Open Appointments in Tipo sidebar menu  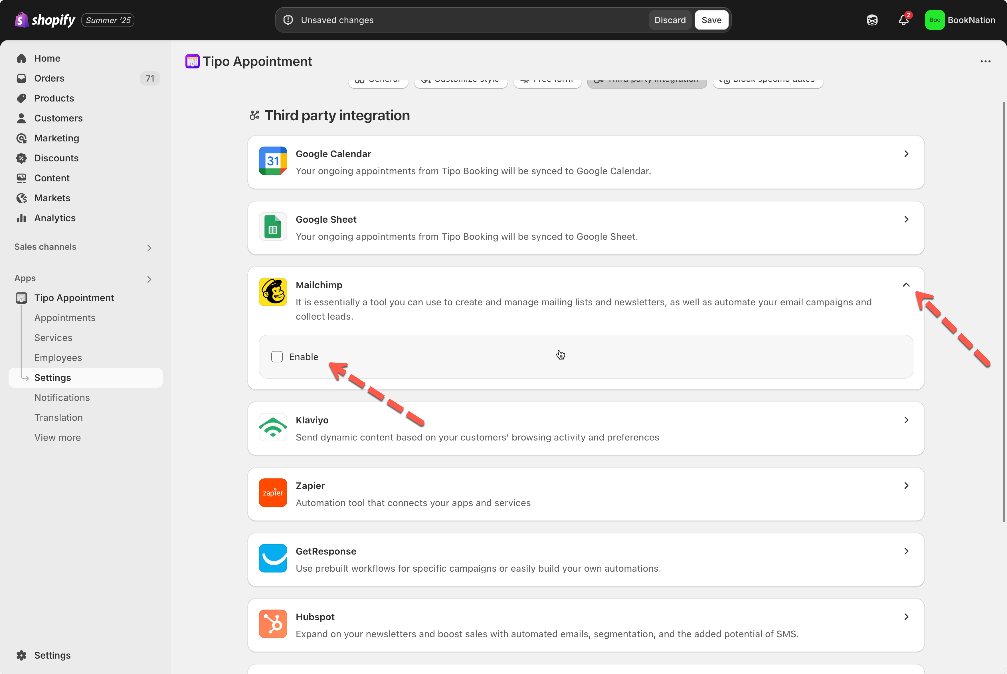pyautogui.click(x=65, y=318)
